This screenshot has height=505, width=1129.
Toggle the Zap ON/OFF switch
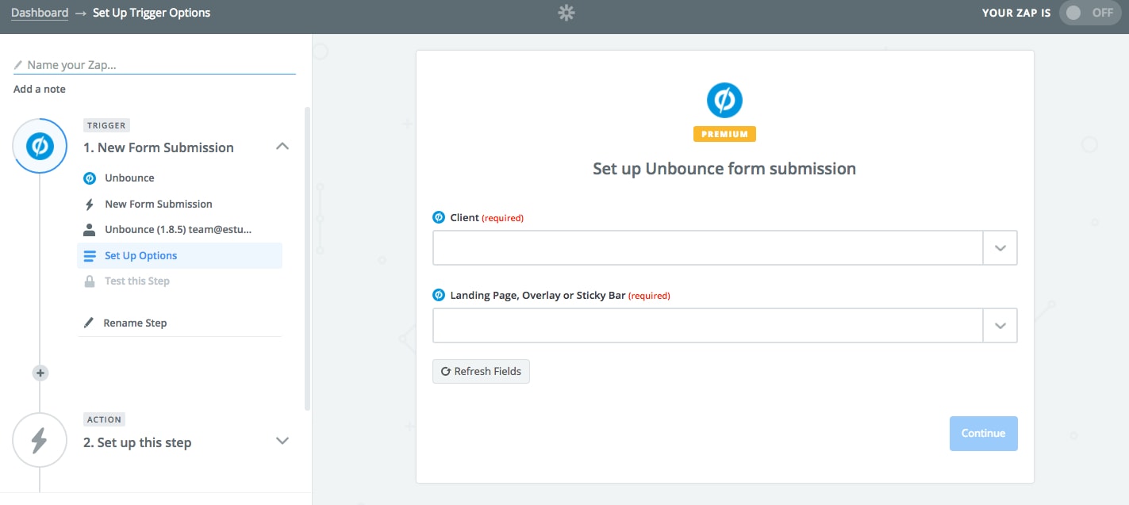coord(1089,13)
